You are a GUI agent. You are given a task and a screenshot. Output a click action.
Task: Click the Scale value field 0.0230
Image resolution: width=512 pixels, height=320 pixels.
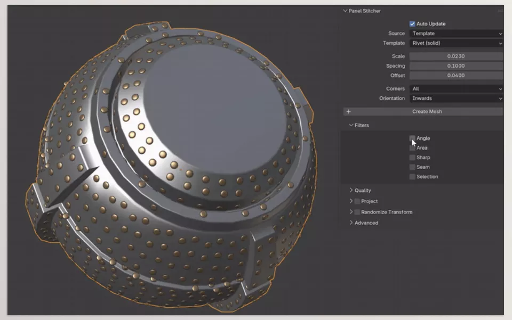[x=457, y=56]
